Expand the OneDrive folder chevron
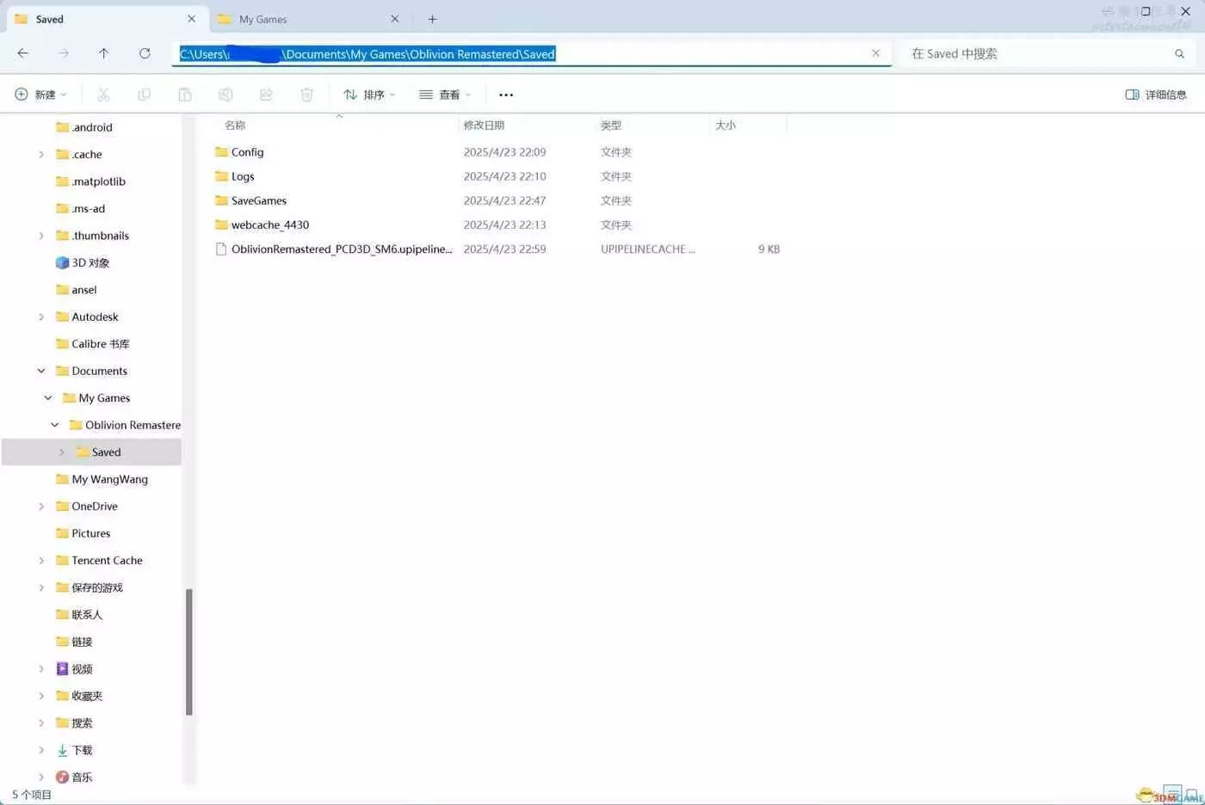The image size is (1205, 805). click(x=41, y=507)
